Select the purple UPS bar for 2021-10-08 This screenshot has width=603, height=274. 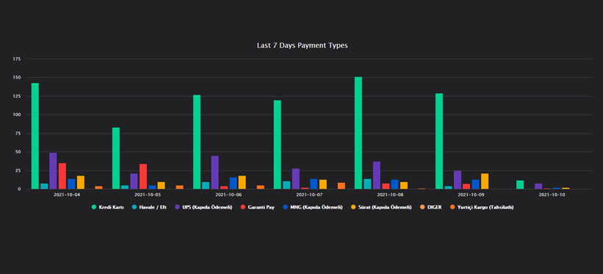click(x=377, y=175)
